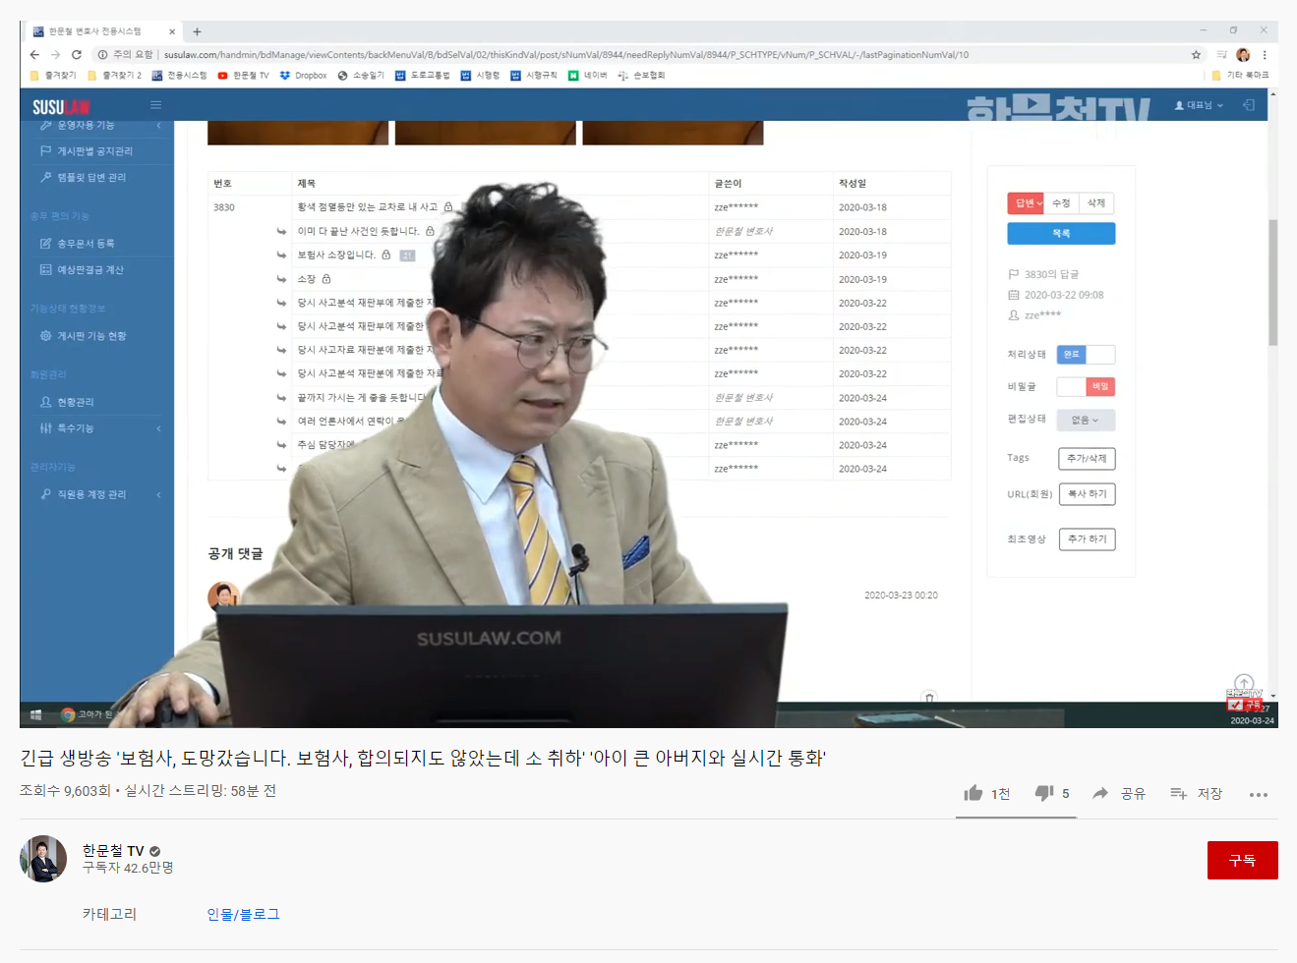
Task: Click the share arrow icon
Action: pyautogui.click(x=1100, y=793)
